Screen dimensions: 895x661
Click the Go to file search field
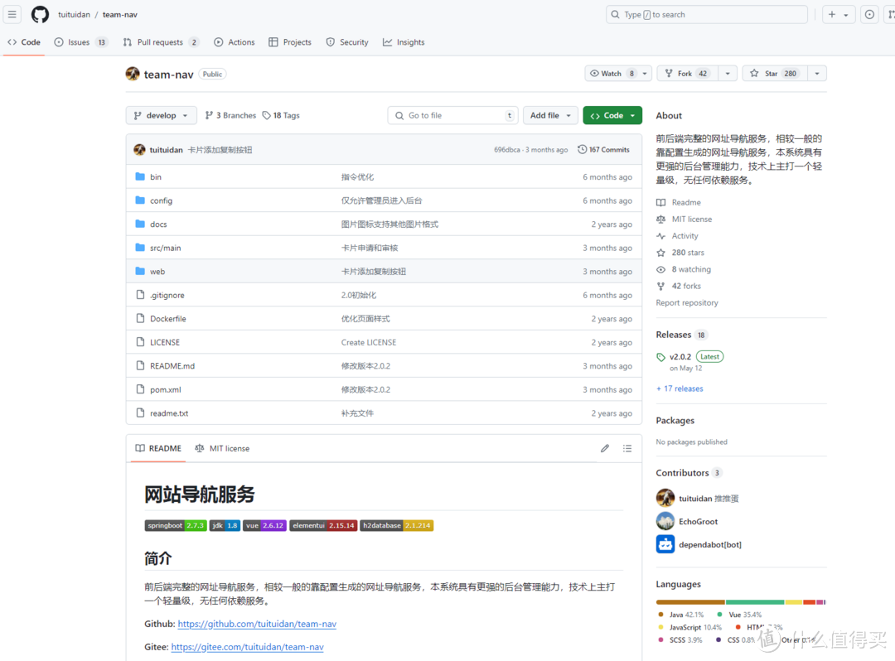click(452, 115)
